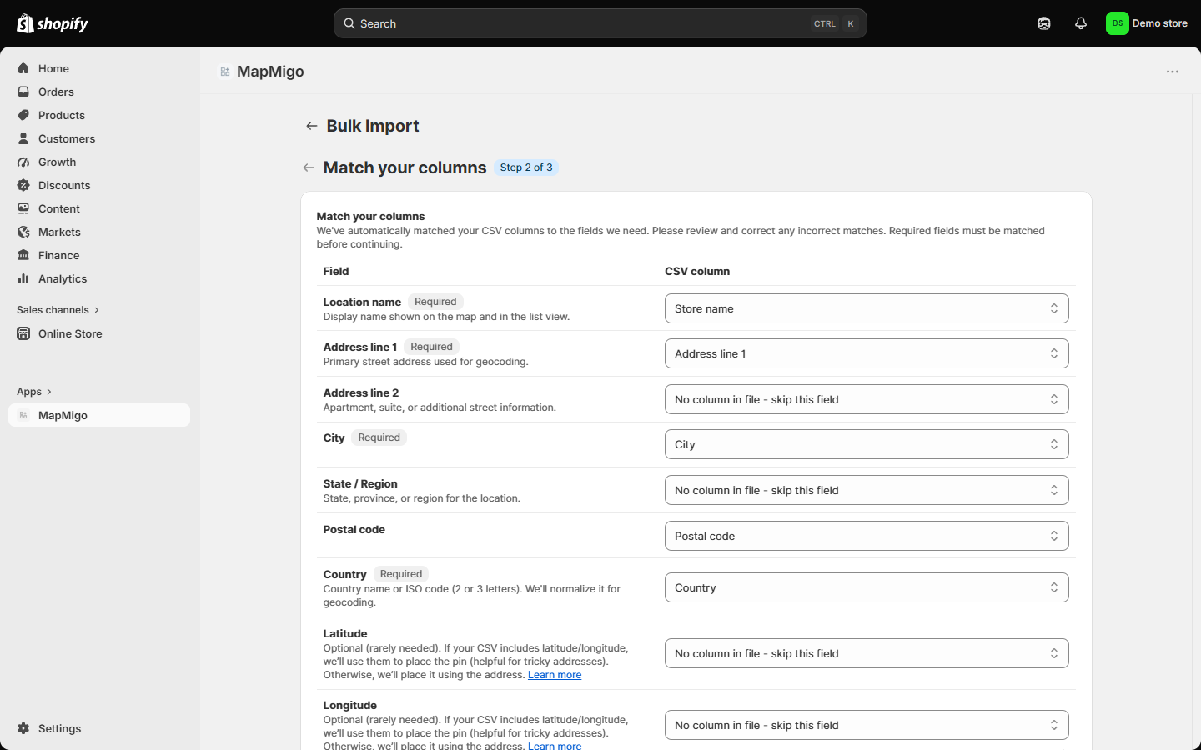Click the Required badge next to Country
Screen dimensions: 1201x750
tap(401, 574)
